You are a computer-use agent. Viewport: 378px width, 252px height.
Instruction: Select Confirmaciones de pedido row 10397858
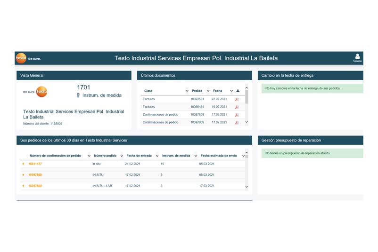(x=193, y=115)
